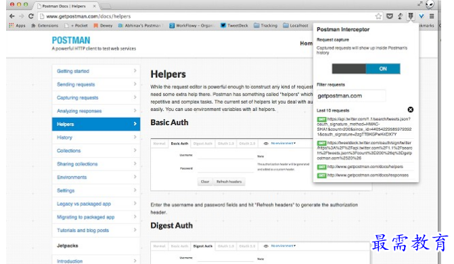Expand Sending requests chevron
Image resolution: width=454 pixels, height=264 pixels.
click(x=135, y=84)
